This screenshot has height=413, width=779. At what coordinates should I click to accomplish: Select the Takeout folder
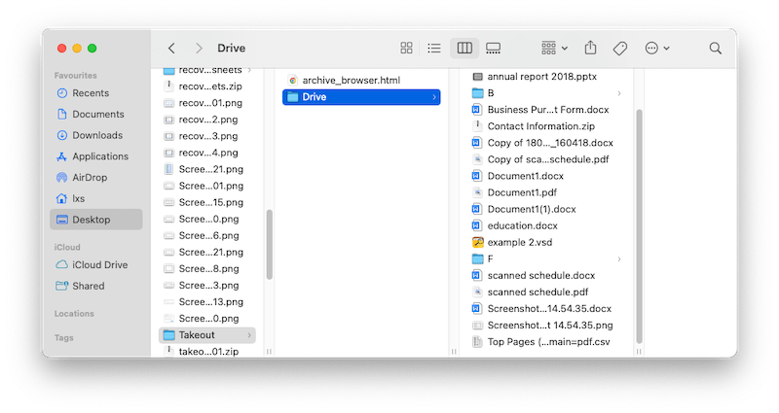click(x=196, y=334)
